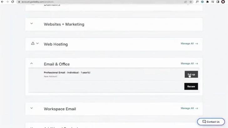Click the Renew button

[x=191, y=86]
